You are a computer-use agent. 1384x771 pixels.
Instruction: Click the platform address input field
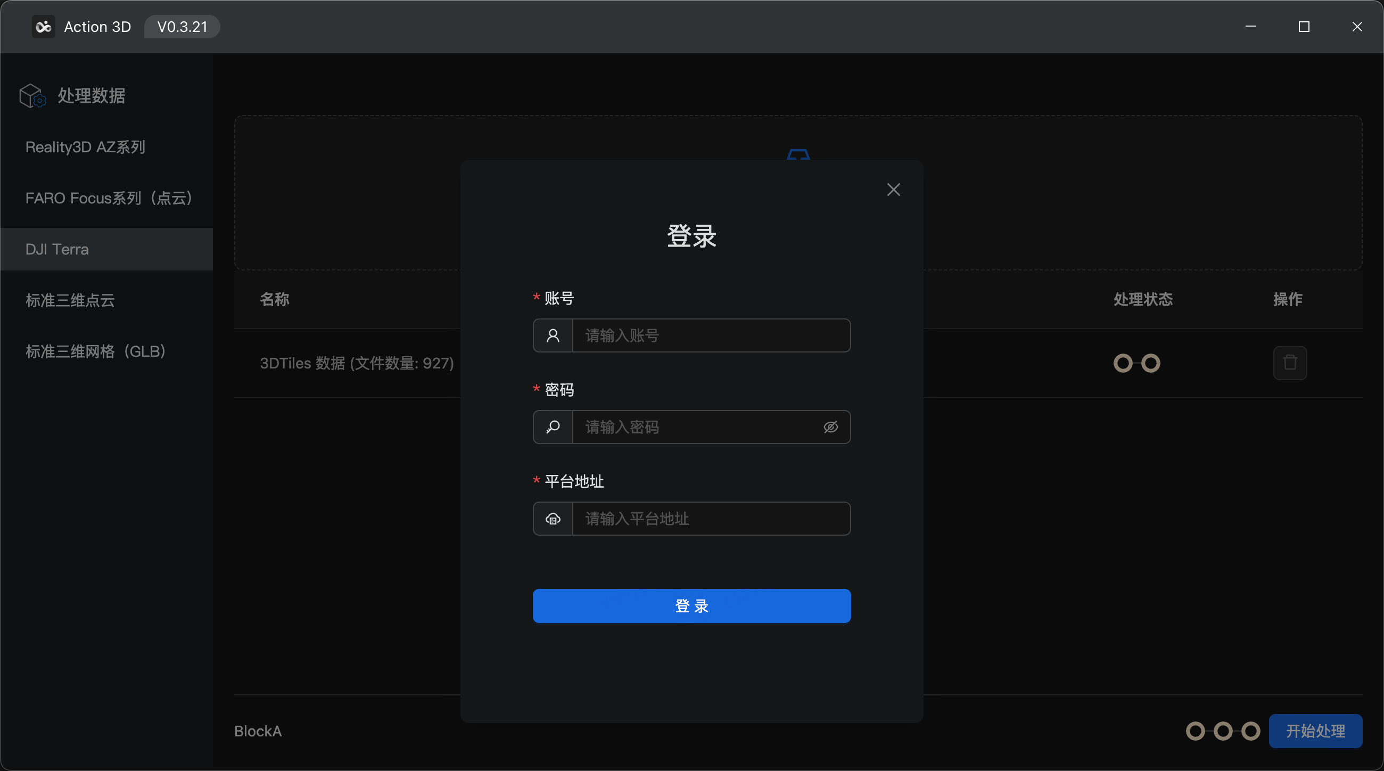click(x=711, y=519)
